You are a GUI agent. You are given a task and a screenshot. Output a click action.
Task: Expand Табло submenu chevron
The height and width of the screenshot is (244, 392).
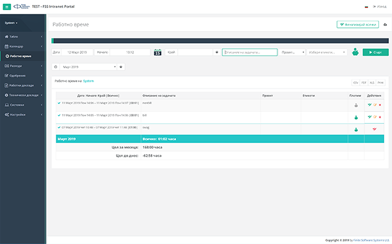click(x=41, y=37)
